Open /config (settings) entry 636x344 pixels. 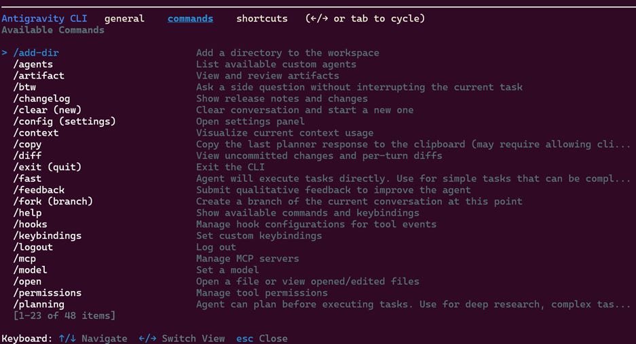click(64, 121)
